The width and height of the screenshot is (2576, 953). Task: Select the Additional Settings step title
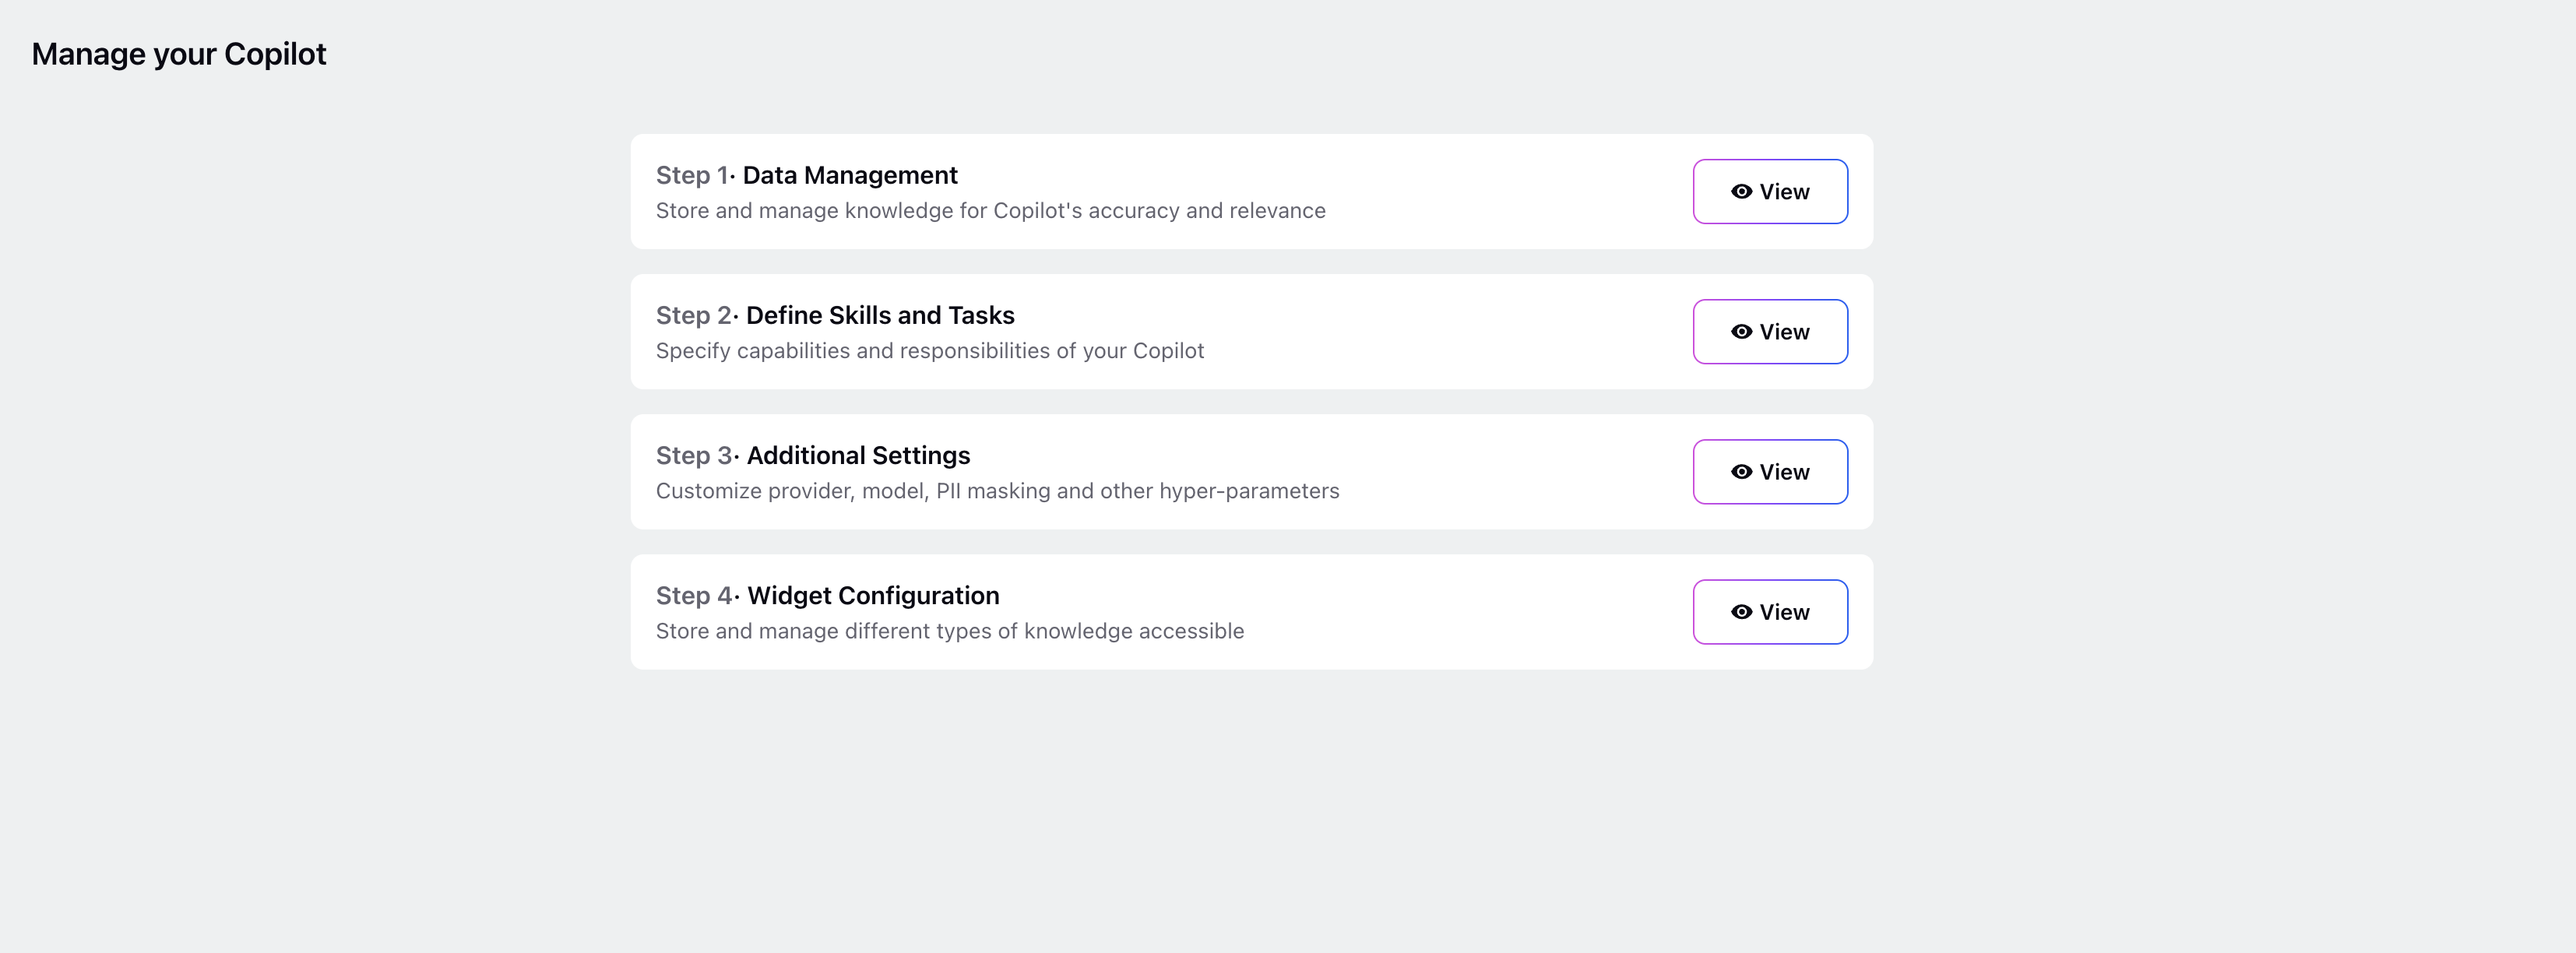point(858,455)
